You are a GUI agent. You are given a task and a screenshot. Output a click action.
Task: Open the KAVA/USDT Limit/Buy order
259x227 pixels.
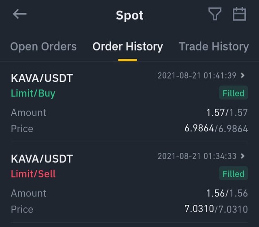pos(129,102)
